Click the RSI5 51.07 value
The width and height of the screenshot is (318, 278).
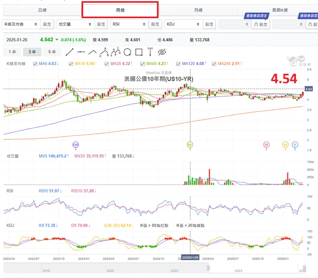[50, 191]
